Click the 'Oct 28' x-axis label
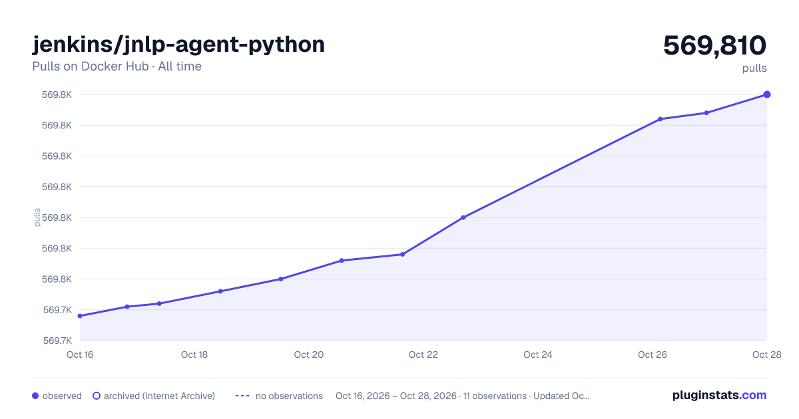The width and height of the screenshot is (799, 419). 766,354
